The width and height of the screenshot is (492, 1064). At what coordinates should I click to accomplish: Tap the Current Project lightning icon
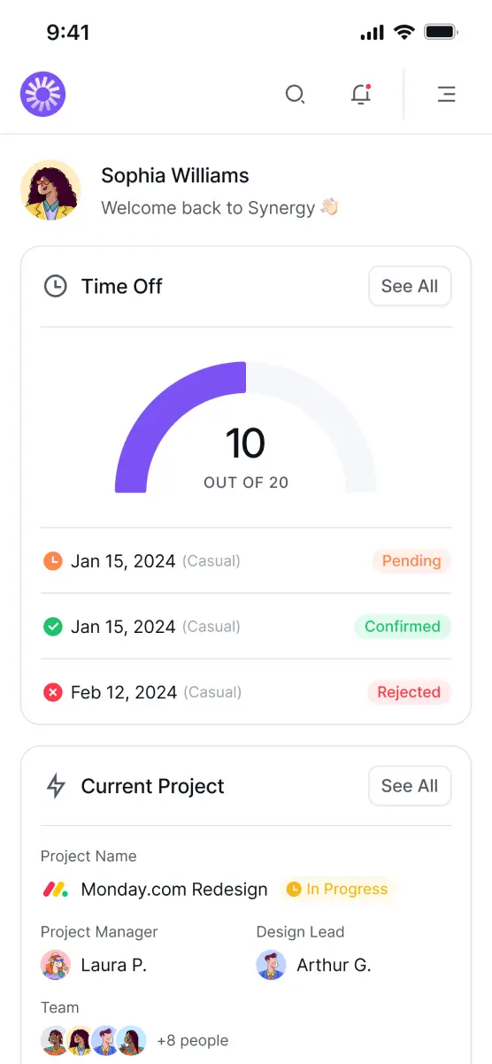(56, 786)
